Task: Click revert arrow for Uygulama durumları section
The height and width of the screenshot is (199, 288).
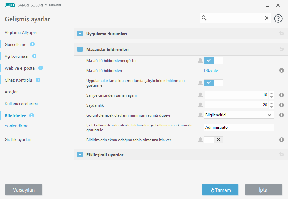Action: point(282,33)
